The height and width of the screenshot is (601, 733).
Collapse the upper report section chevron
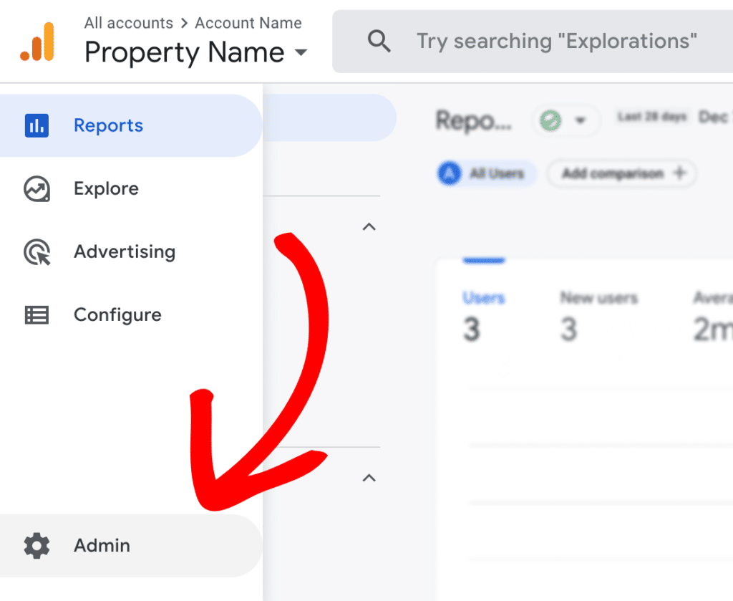click(369, 226)
